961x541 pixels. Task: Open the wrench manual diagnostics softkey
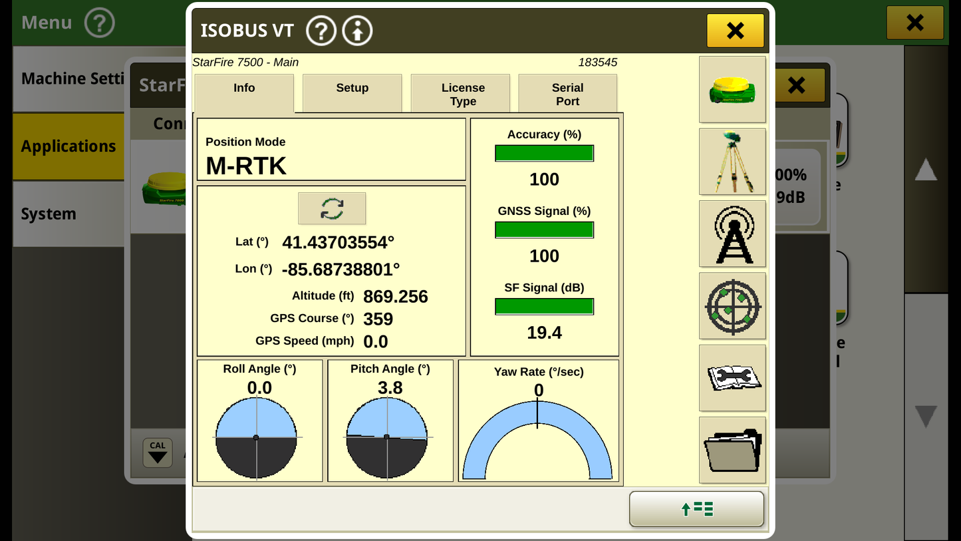[x=732, y=378]
